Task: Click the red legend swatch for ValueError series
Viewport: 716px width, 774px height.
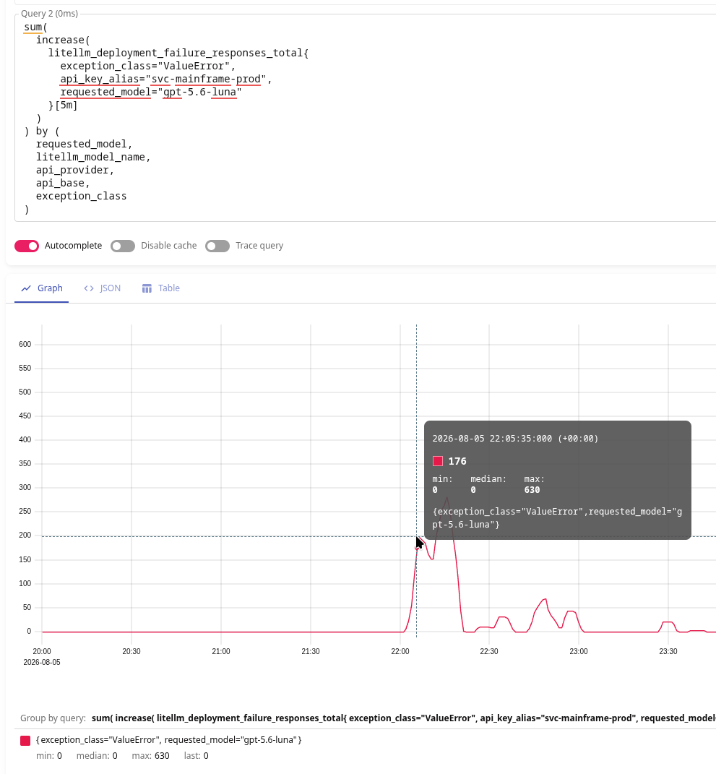Action: tap(25, 740)
